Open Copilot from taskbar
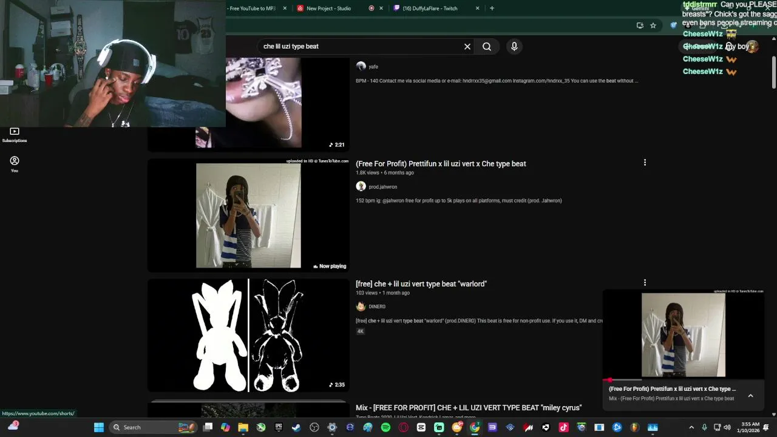 225,427
